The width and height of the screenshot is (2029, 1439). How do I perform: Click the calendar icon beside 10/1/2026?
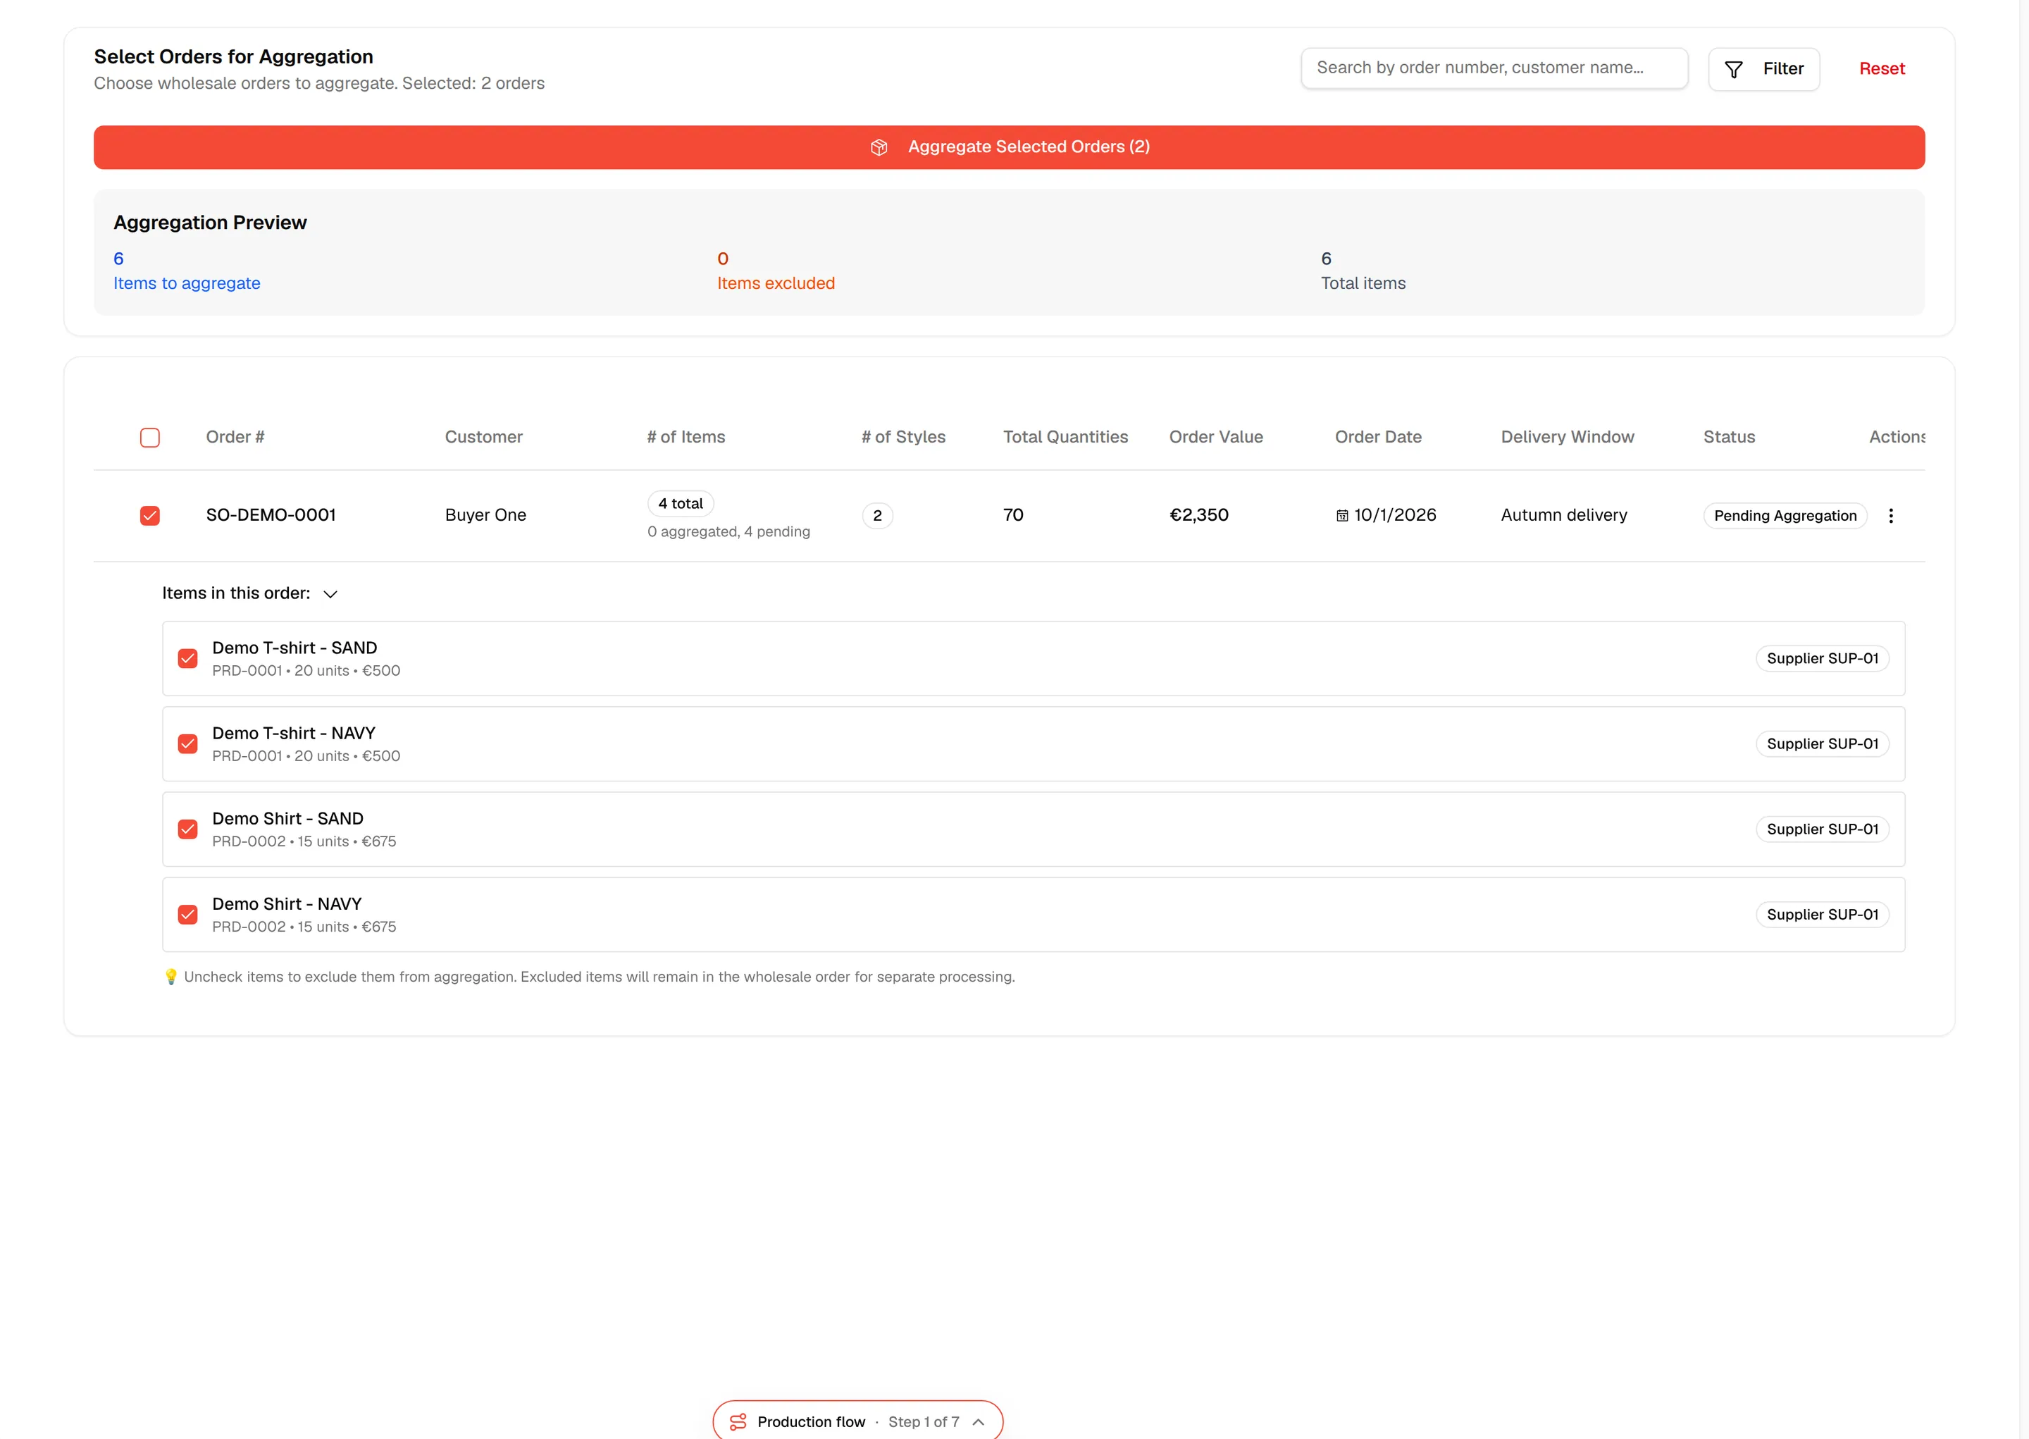point(1341,516)
